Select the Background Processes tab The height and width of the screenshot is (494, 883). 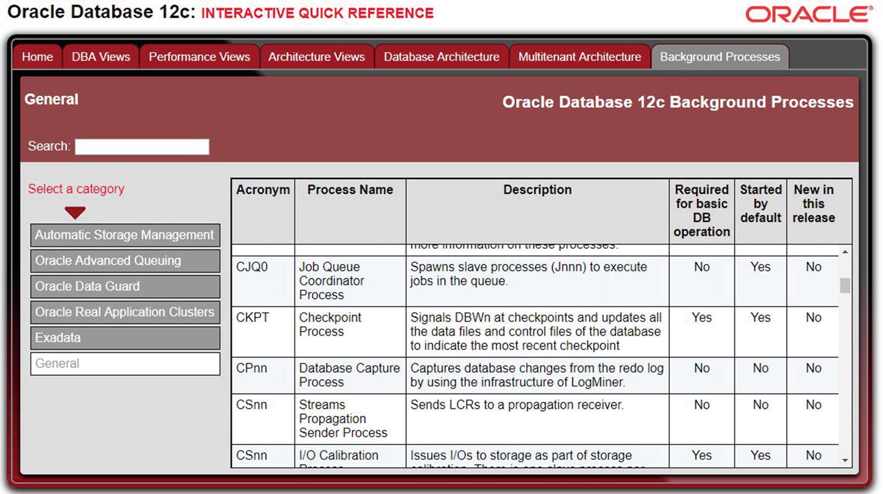[x=719, y=56]
